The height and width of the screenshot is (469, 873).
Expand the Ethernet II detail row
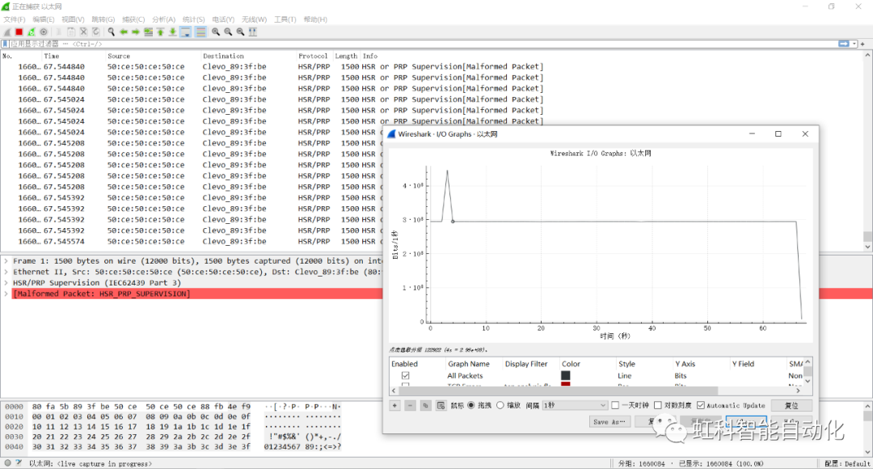(x=6, y=272)
